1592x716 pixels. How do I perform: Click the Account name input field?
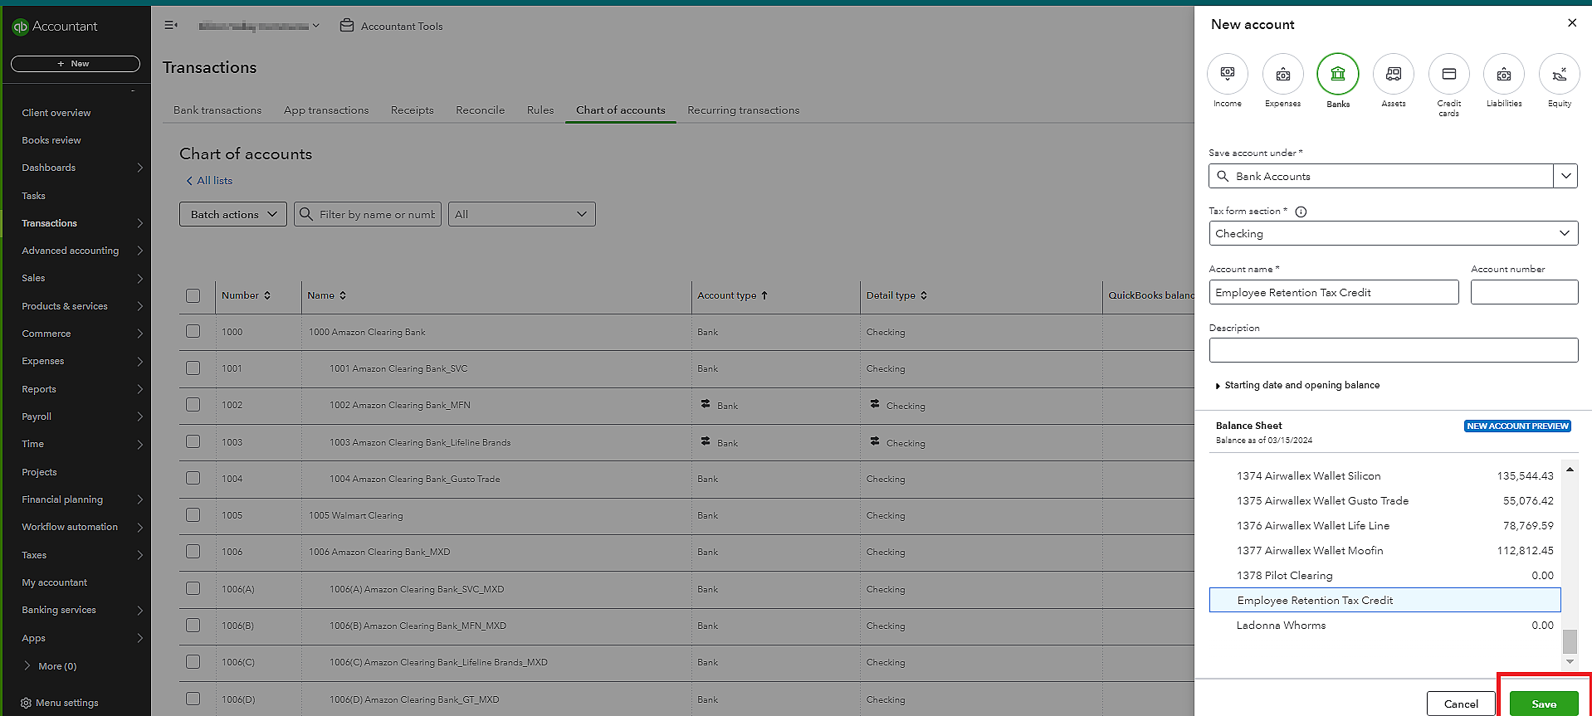click(1334, 292)
